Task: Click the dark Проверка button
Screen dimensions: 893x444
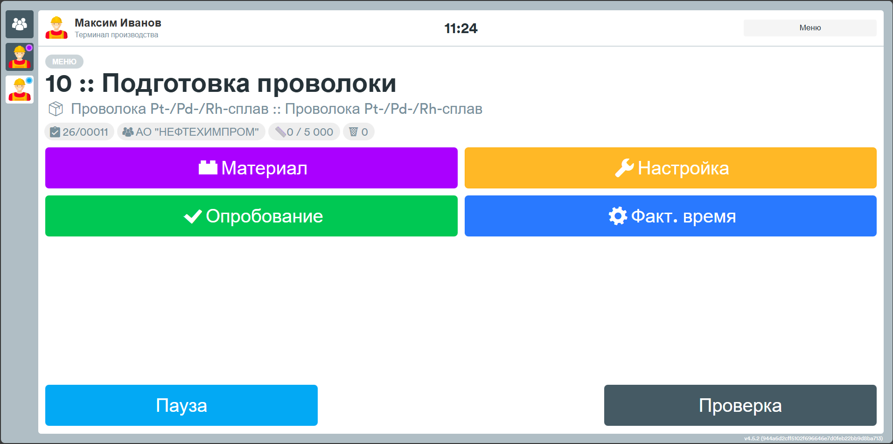Action: pyautogui.click(x=740, y=405)
